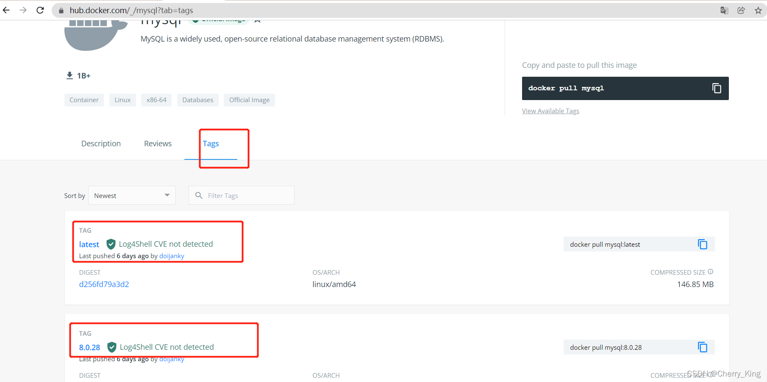Open the translate page icon
The width and height of the screenshot is (767, 382).
tap(724, 11)
